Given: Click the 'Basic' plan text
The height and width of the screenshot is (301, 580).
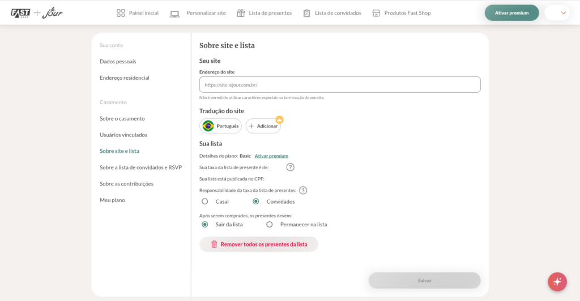Looking at the screenshot, I should (x=245, y=156).
